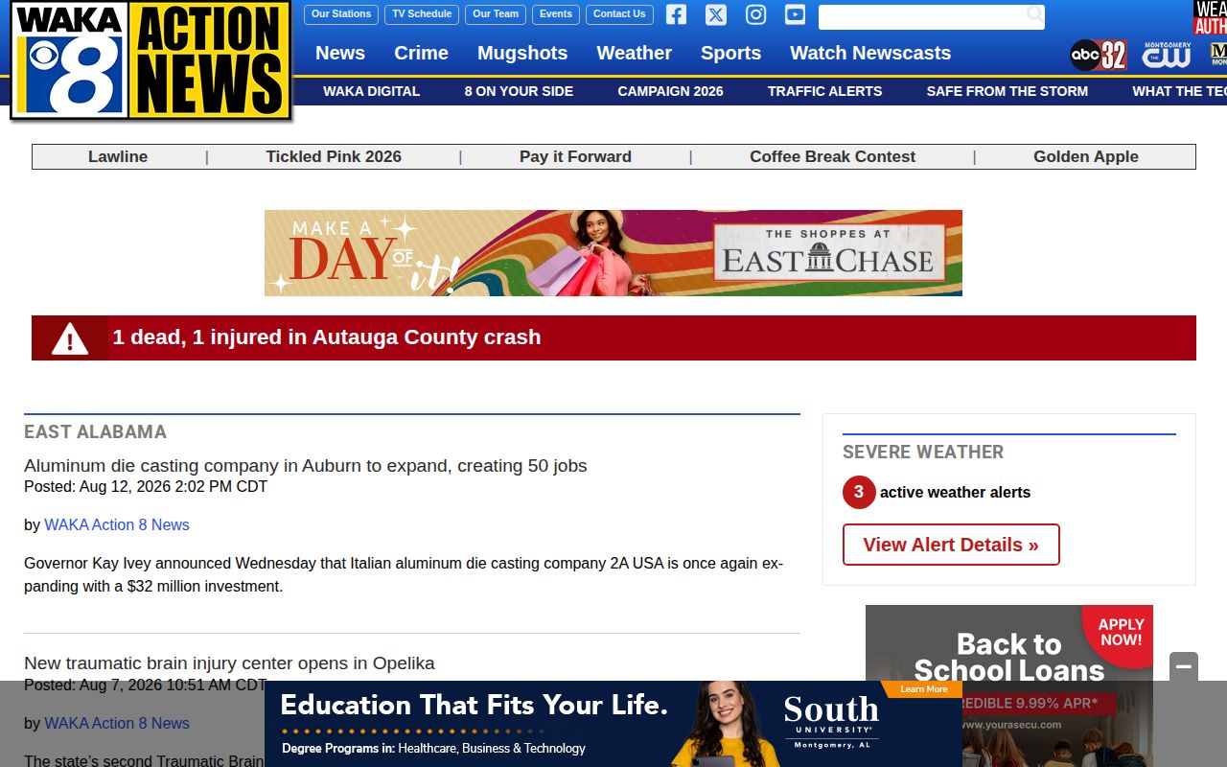Click WAKA Action 8 News author under aluminum story
This screenshot has height=767, width=1227.
click(x=117, y=524)
